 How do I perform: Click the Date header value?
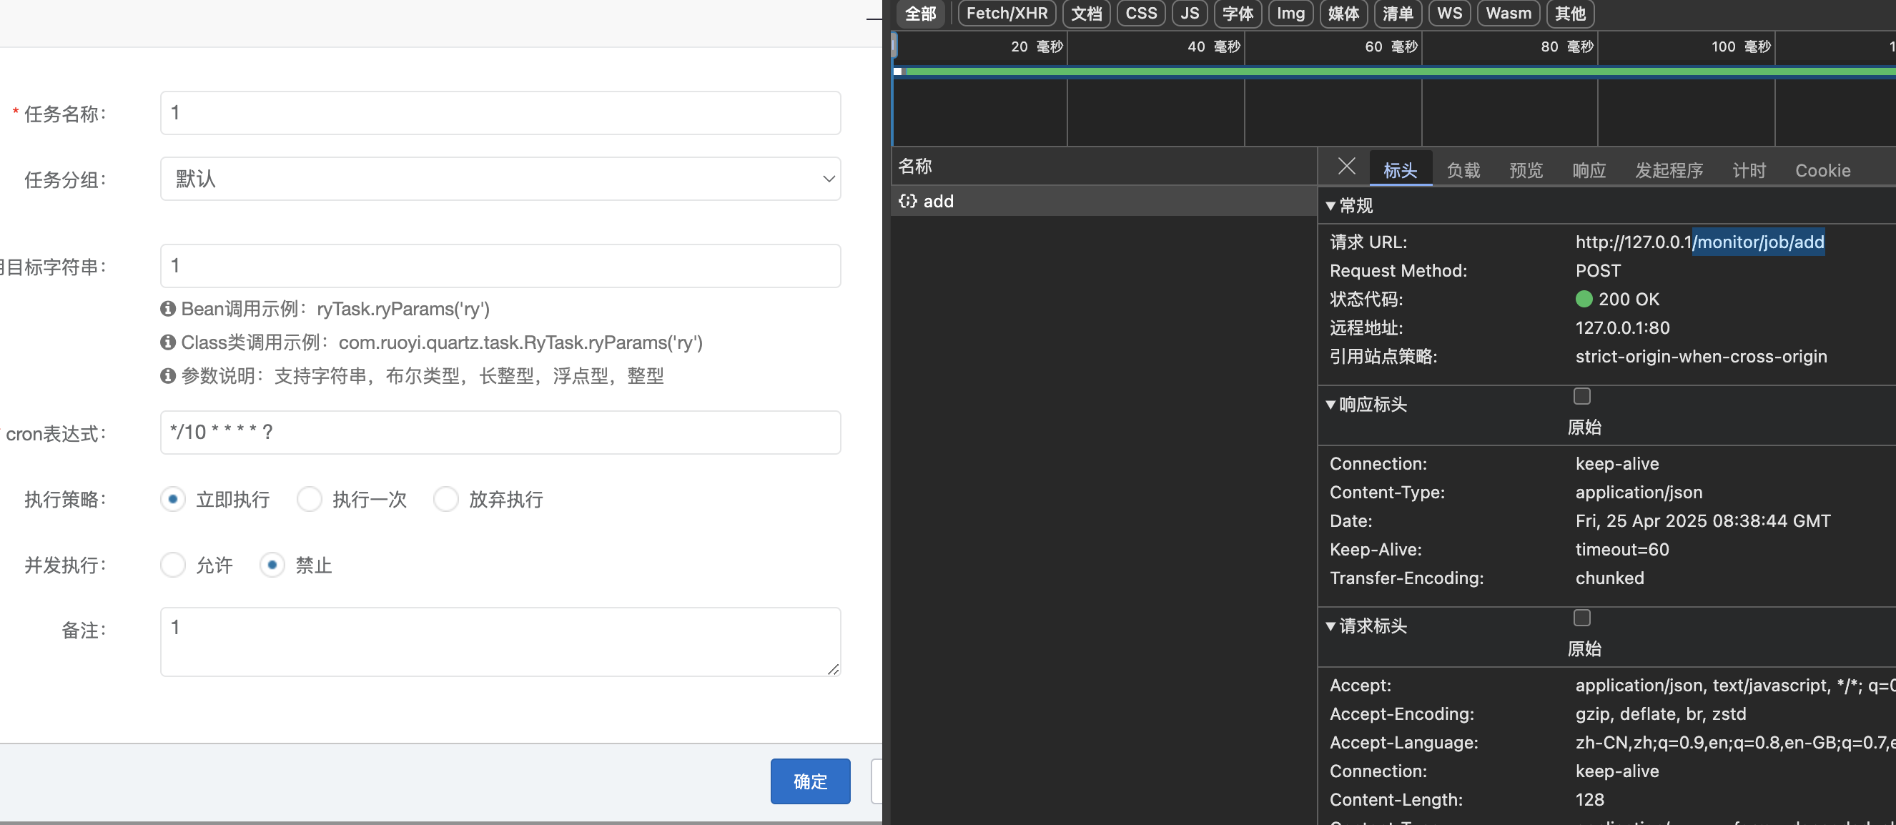[x=1702, y=520]
